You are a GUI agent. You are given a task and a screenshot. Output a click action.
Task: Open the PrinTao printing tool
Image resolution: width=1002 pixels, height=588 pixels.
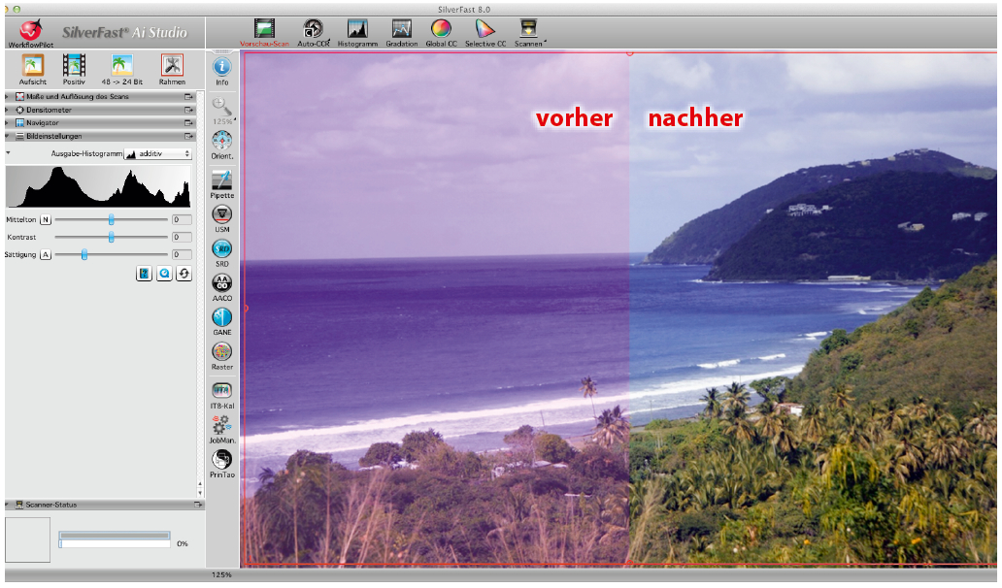(x=221, y=464)
